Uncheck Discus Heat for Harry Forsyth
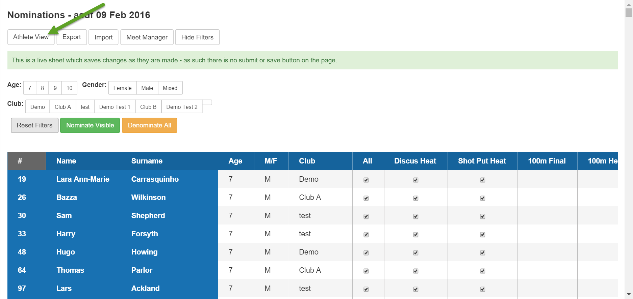633x299 pixels. [x=416, y=235]
